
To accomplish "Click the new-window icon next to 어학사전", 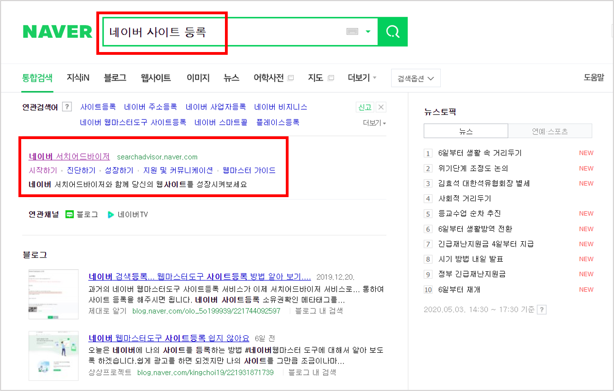I will [290, 78].
